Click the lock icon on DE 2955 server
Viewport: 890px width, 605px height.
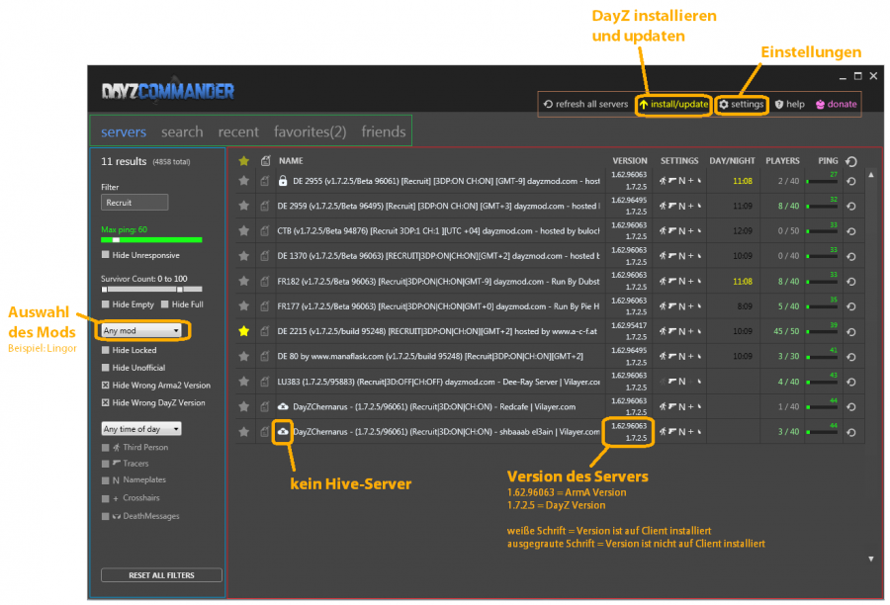283,181
